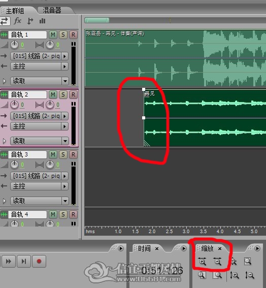
Task: Mute 音轨 2 with its M button
Action: [x=53, y=94]
